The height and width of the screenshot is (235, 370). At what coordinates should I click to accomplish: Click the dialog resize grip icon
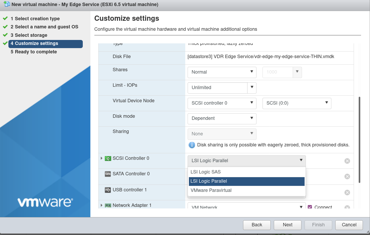[x=368, y=231]
